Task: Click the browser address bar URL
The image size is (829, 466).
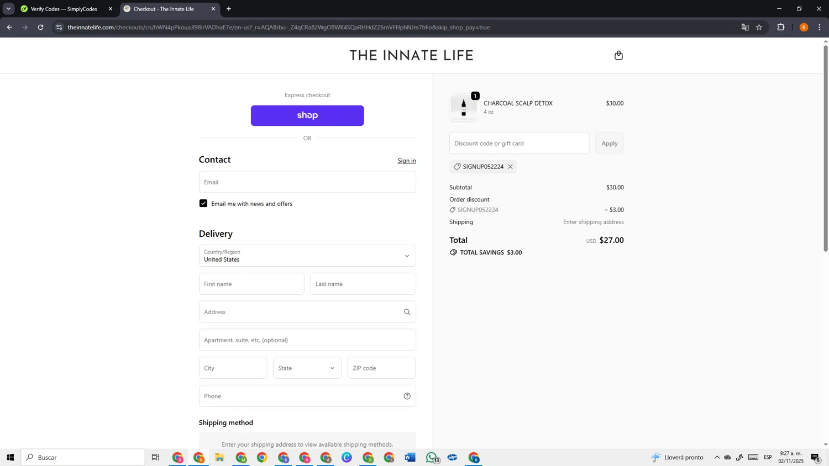Action: (279, 27)
